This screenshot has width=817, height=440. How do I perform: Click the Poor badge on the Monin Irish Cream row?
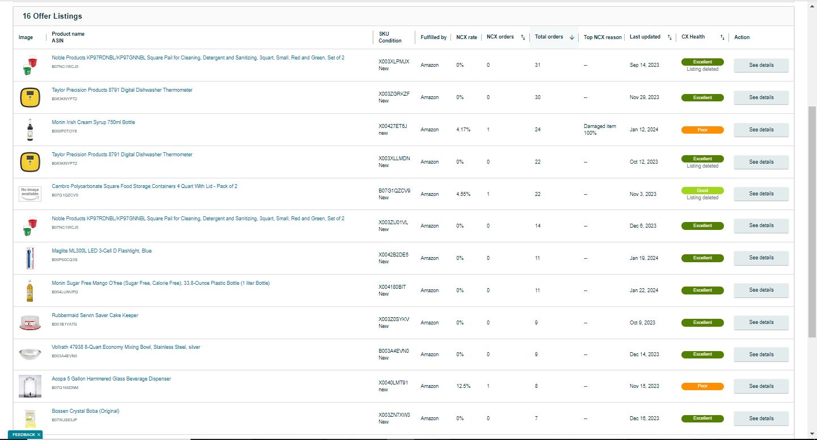(x=702, y=130)
